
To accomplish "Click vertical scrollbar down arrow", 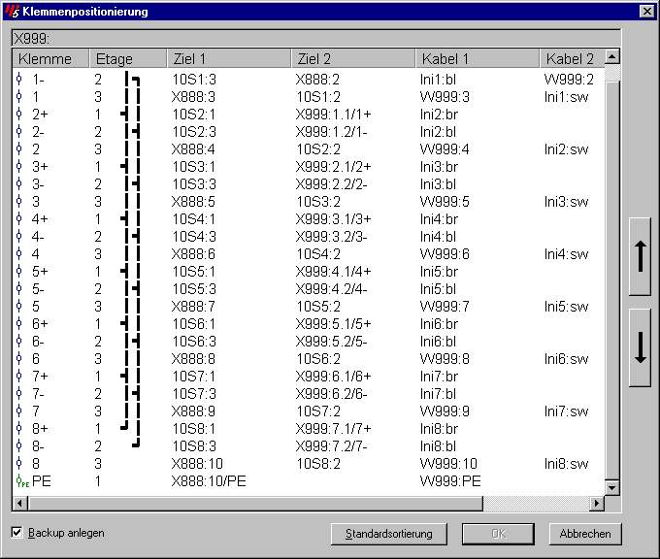I will tap(612, 488).
